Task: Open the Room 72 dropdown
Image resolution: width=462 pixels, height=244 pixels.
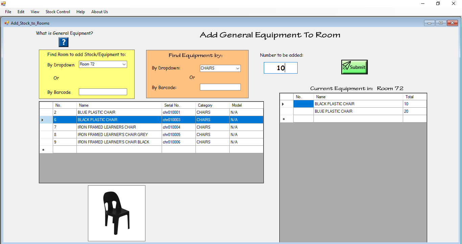Action: pyautogui.click(x=124, y=64)
